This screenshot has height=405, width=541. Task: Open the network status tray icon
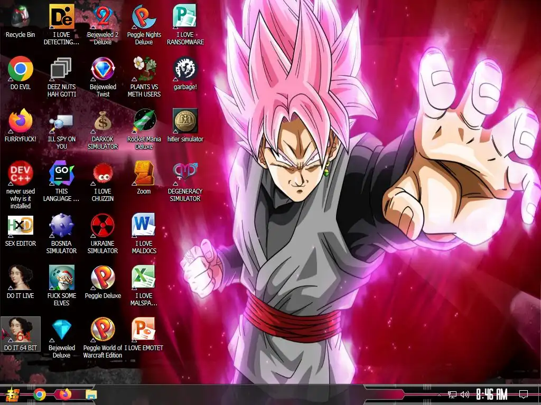coord(452,394)
